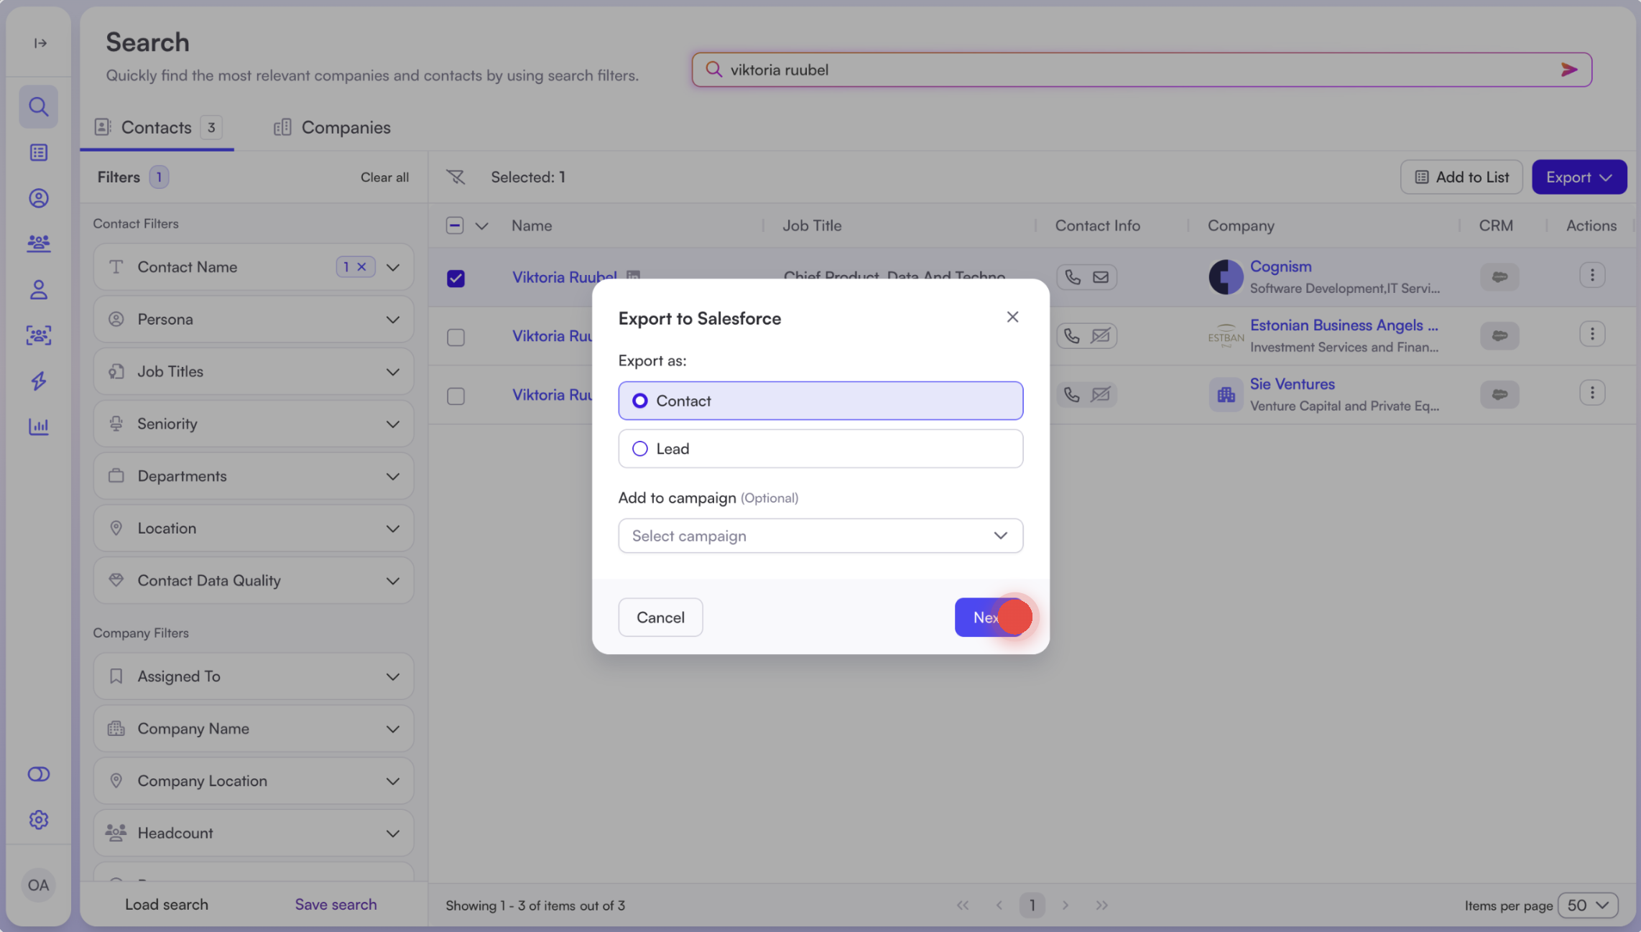Click the settings gear in the sidebar
1641x932 pixels.
[39, 819]
